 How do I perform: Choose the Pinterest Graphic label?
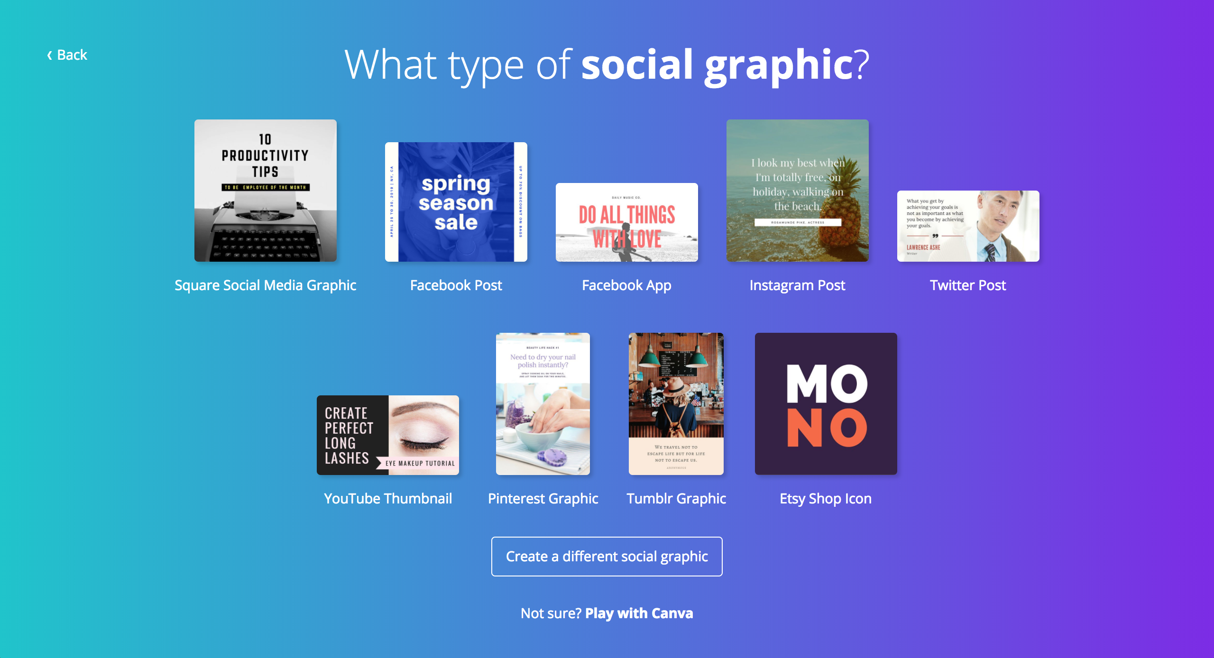click(x=543, y=499)
